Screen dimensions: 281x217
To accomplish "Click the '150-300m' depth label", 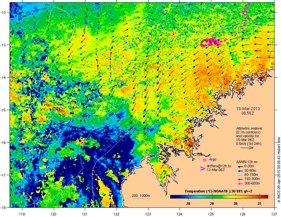I will point(252,179).
